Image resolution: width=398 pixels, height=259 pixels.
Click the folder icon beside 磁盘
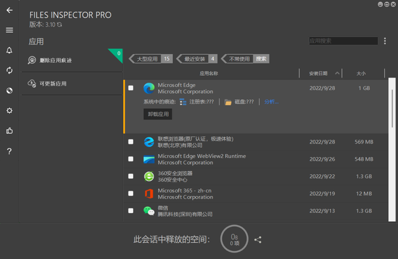click(228, 102)
